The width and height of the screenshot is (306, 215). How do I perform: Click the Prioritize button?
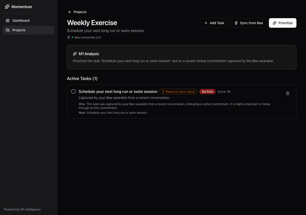pos(282,23)
